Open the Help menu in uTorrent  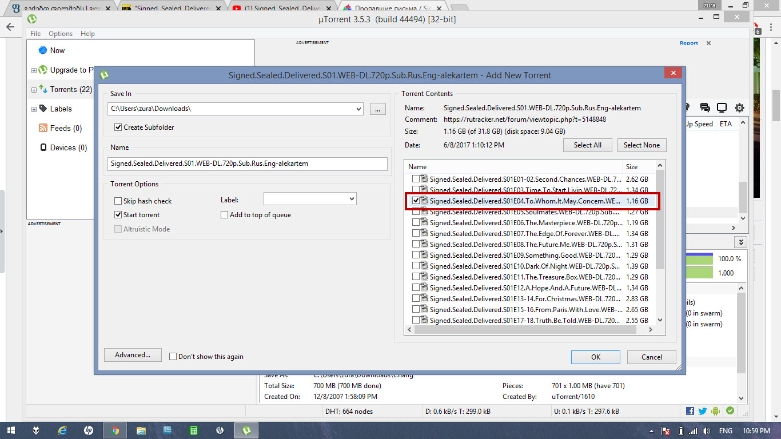pos(87,34)
